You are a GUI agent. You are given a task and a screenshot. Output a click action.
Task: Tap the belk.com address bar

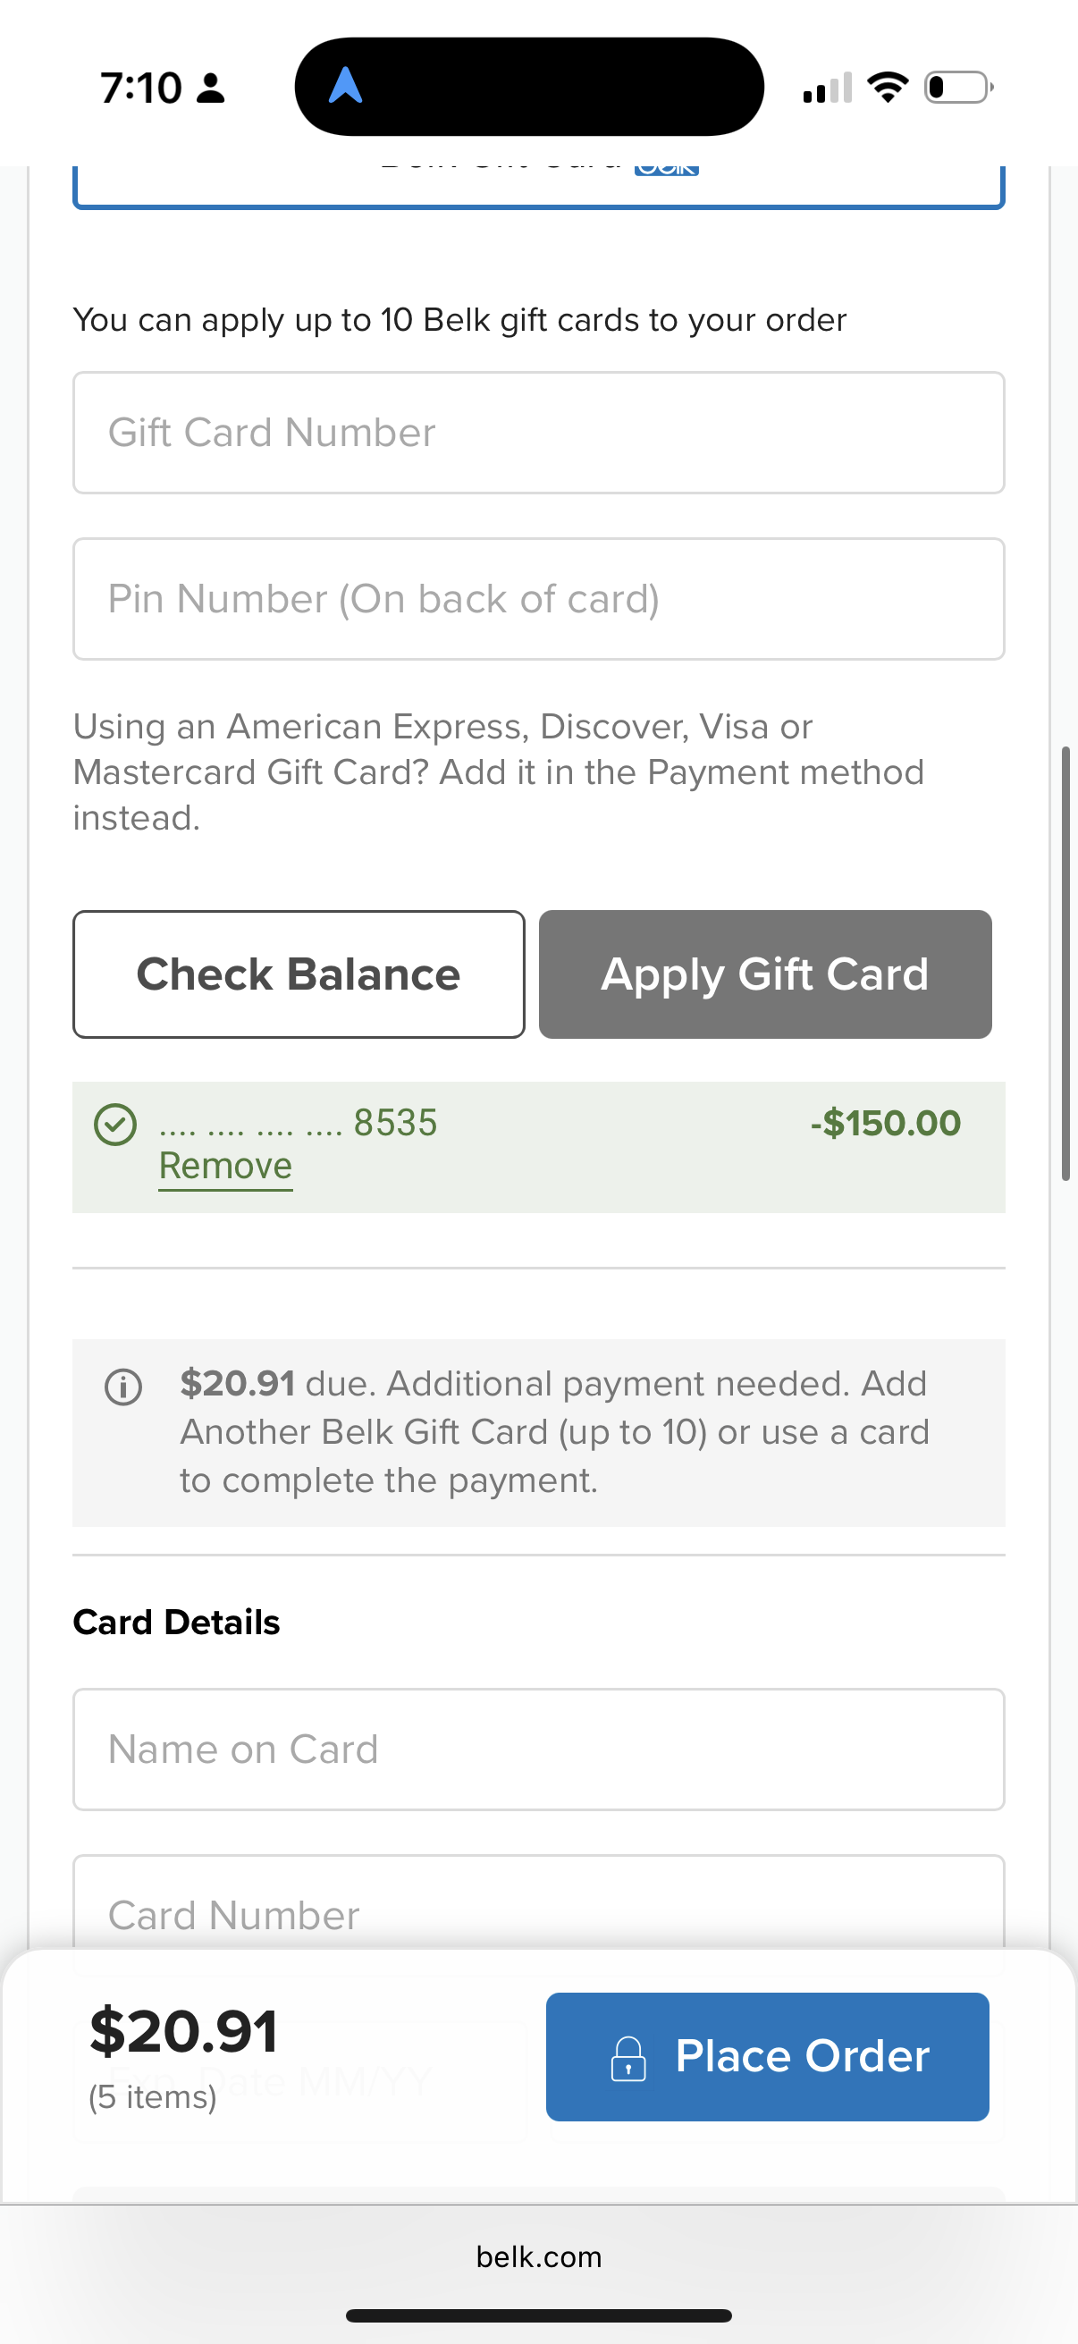(538, 2257)
